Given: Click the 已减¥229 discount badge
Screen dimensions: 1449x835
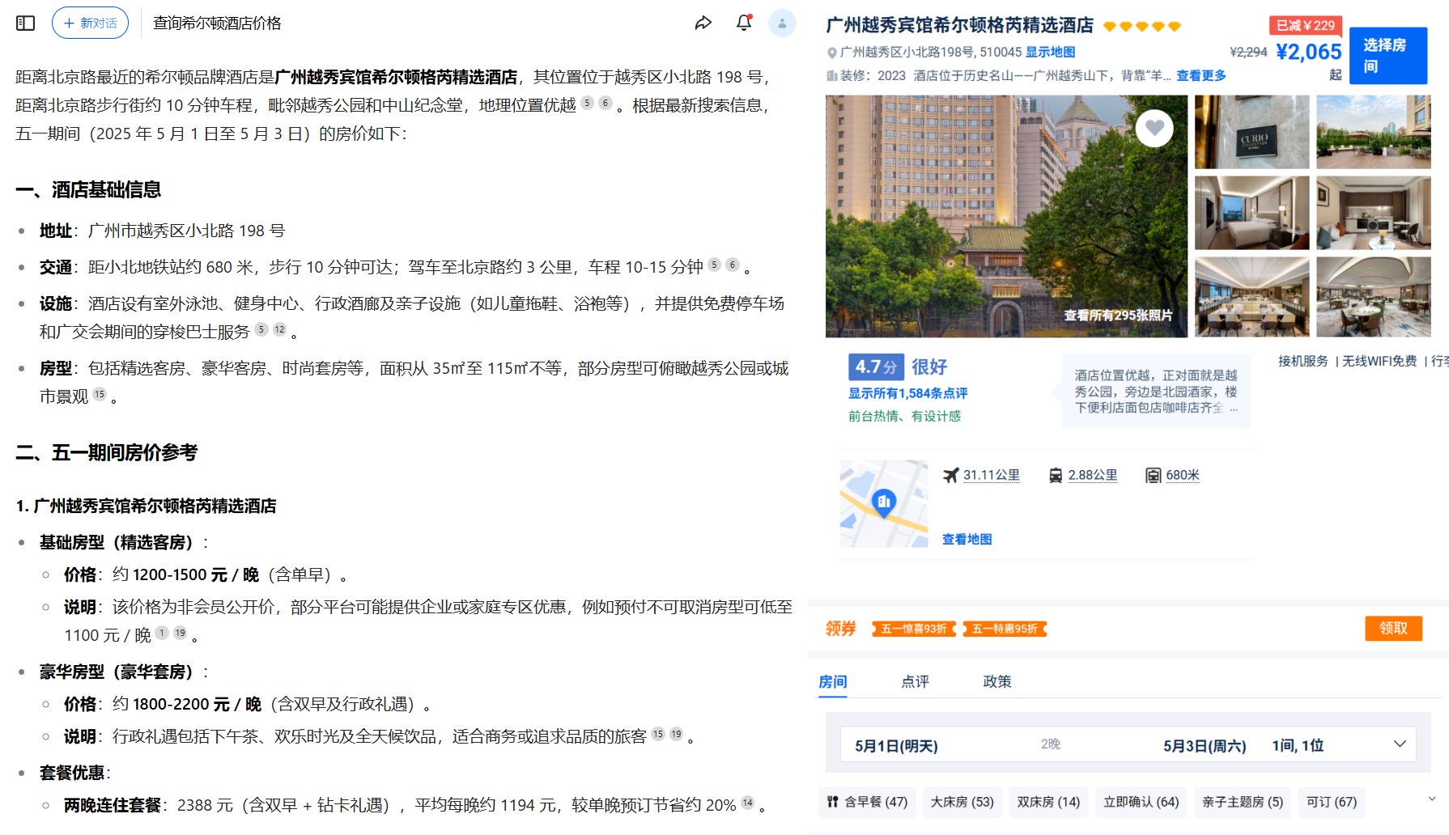Looking at the screenshot, I should tap(1306, 25).
